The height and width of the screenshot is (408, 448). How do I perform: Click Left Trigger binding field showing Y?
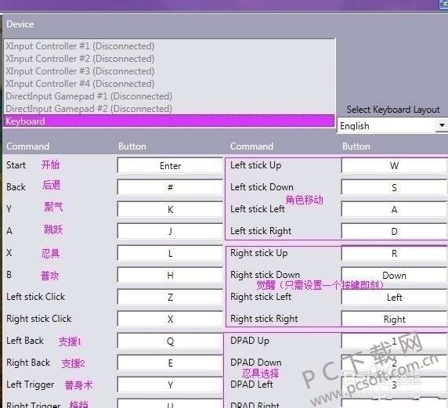170,385
